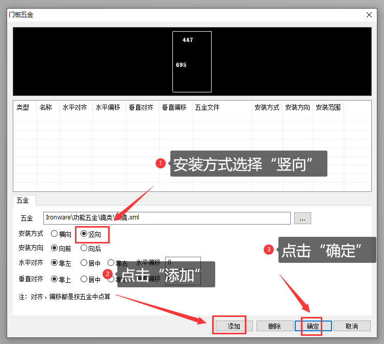Click the 类型 column header
The image size is (384, 344).
click(x=23, y=108)
